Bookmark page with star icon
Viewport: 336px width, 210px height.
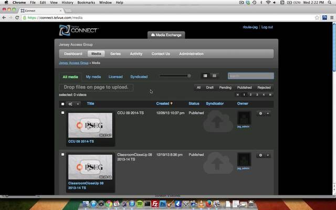310,17
